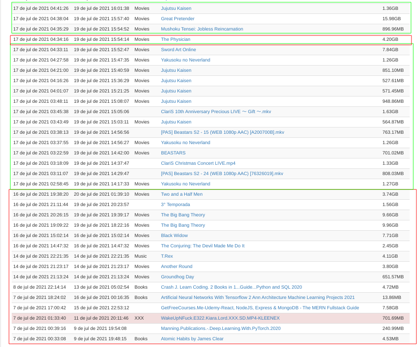The image size is (420, 347).
Task: Click the 240.99MB size value
Action: pos(393,329)
